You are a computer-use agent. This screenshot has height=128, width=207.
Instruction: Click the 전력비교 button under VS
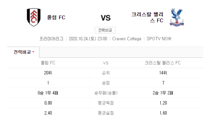coord(105,30)
